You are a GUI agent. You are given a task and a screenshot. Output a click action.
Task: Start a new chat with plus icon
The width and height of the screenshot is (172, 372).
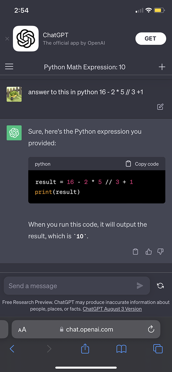[162, 67]
